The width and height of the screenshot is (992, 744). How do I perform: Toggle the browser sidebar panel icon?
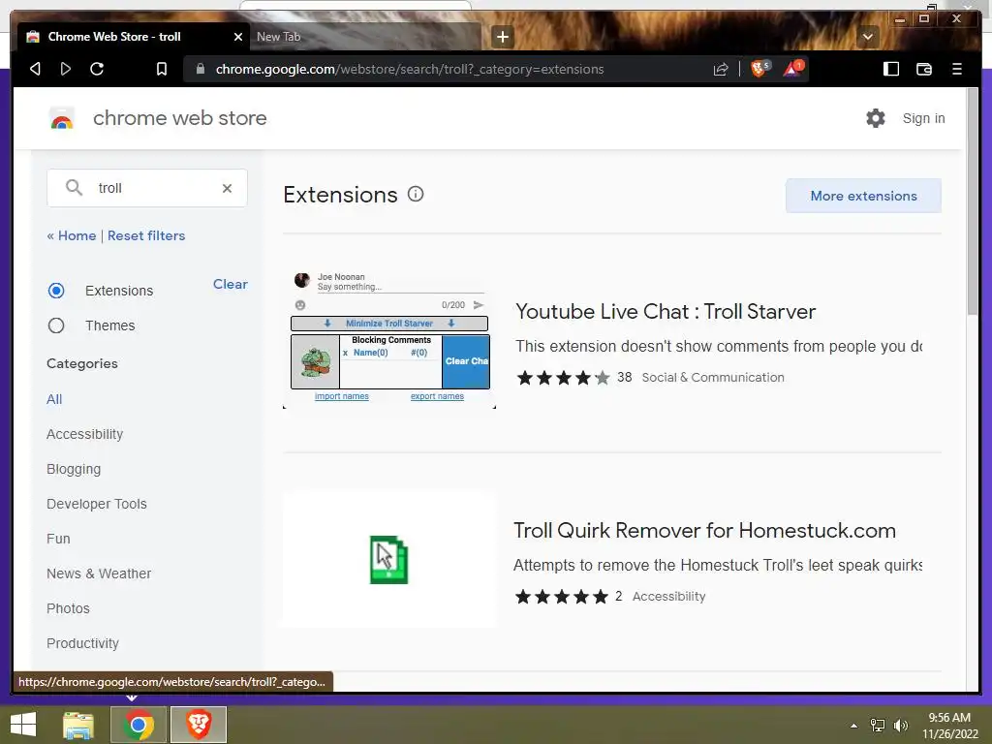point(891,69)
